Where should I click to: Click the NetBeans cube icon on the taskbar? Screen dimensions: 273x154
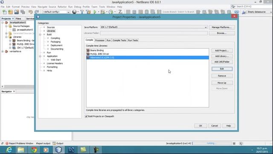click(x=59, y=150)
